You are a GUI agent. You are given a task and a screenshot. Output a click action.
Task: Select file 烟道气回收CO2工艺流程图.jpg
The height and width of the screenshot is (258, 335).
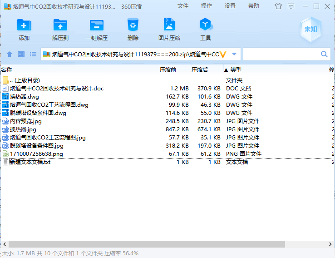(48, 138)
